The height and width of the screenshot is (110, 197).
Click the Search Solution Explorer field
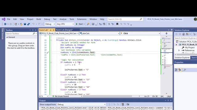pyautogui.click(x=186, y=38)
